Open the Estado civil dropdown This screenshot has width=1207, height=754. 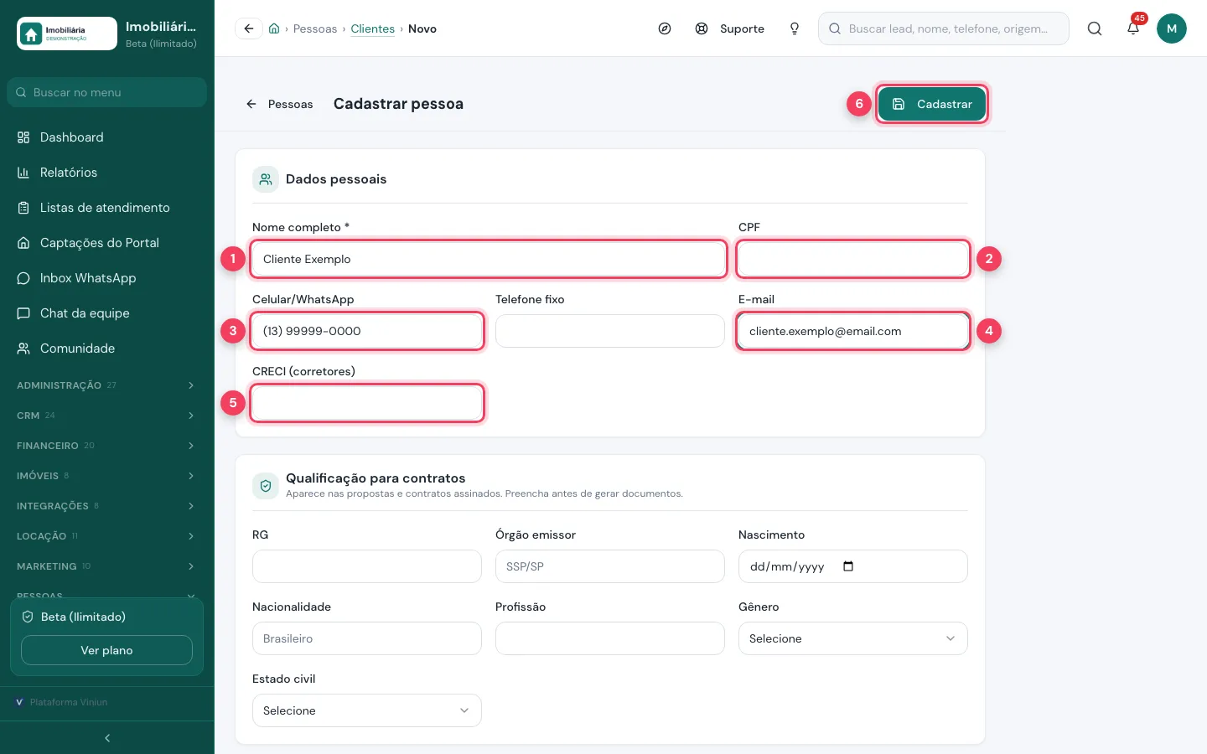click(x=367, y=710)
